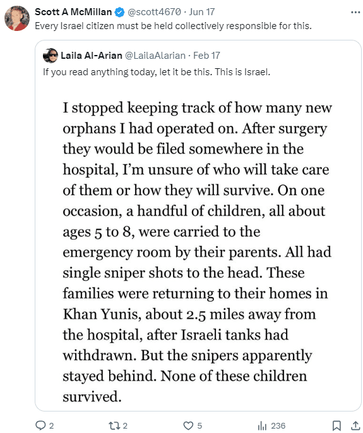This screenshot has width=363, height=433.
Task: Click the repost arrows icon
Action: tap(114, 425)
